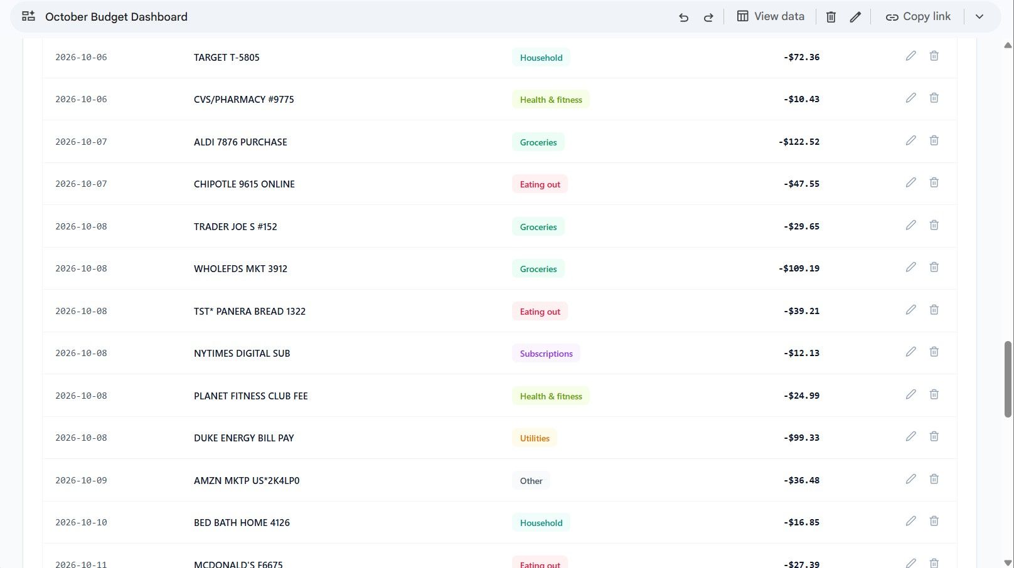Delete the ALDI 7876 PURCHASE entry
1014x568 pixels.
pos(934,140)
